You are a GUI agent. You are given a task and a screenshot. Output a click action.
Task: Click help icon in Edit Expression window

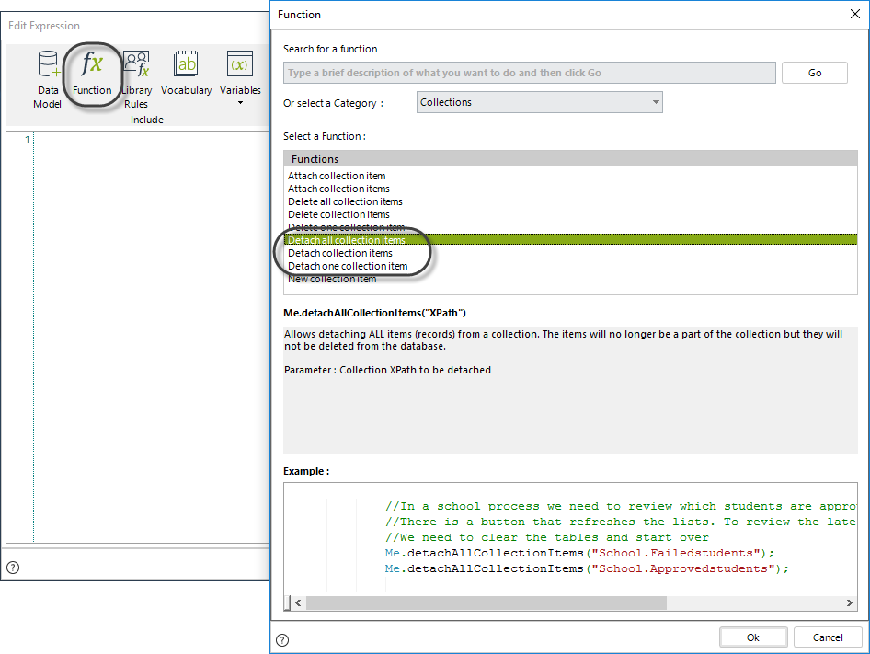[x=13, y=568]
